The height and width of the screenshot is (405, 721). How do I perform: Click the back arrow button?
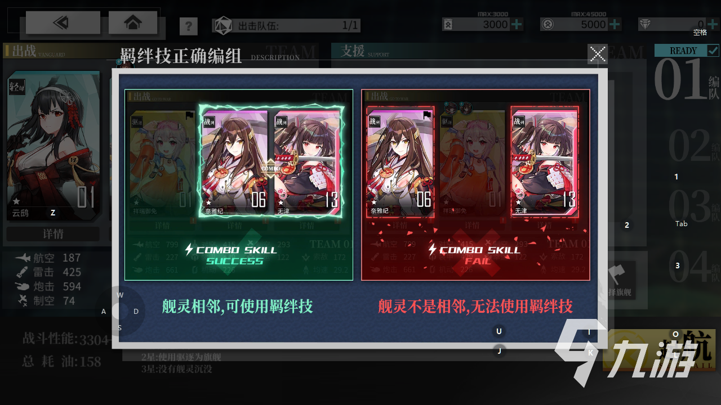[x=63, y=22]
